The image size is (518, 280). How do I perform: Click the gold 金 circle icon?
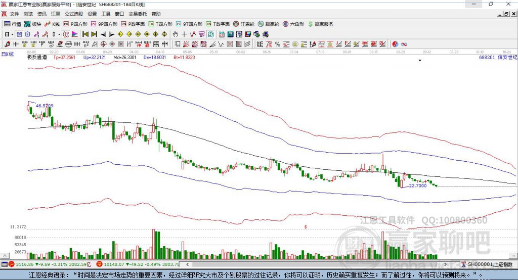point(295,44)
